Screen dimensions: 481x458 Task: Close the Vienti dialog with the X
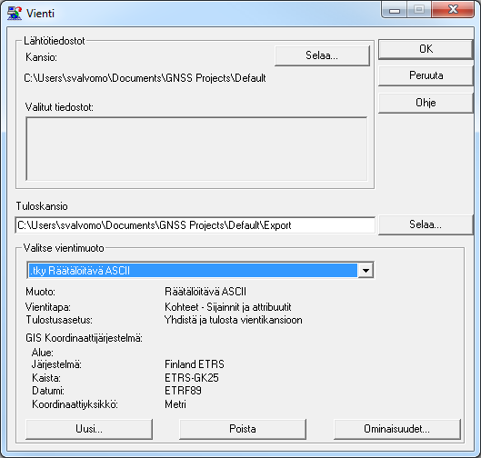coord(453,10)
